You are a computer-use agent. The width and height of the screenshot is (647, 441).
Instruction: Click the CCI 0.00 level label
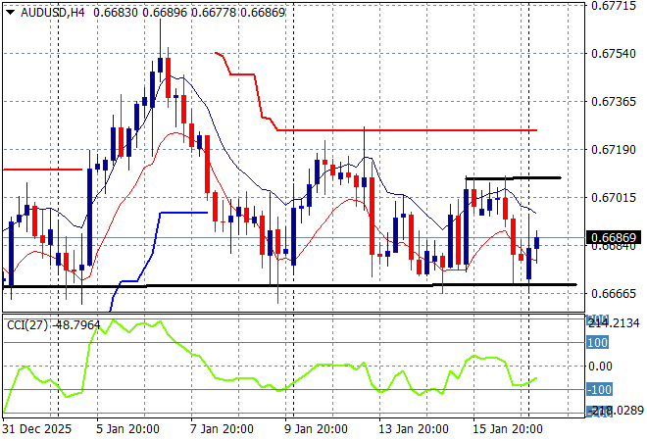click(x=600, y=366)
